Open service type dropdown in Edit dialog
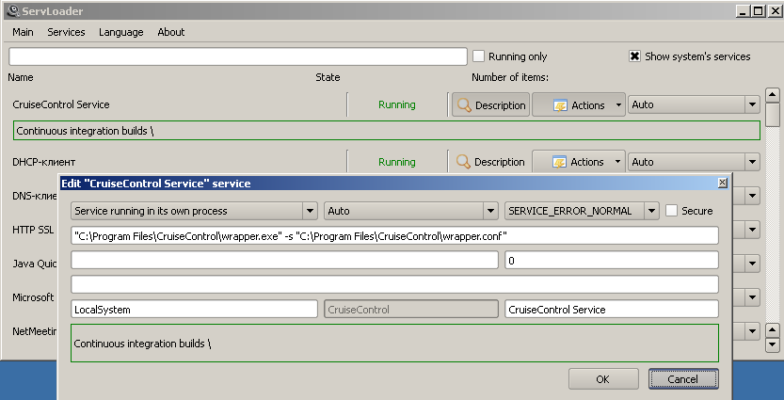The image size is (784, 400). 194,211
